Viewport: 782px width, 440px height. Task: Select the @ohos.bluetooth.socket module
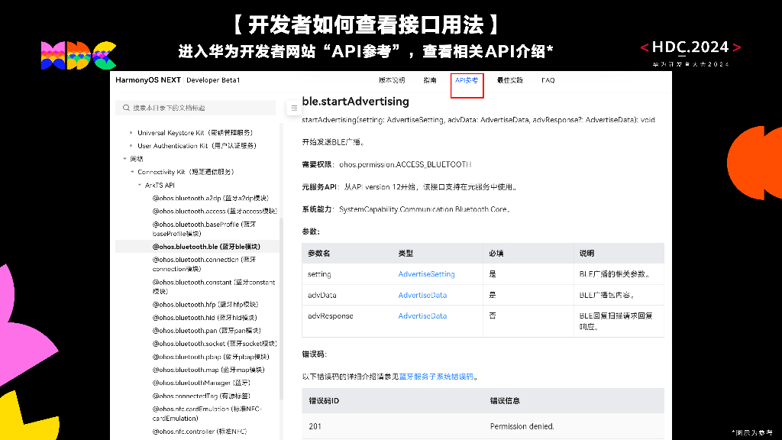(x=212, y=343)
